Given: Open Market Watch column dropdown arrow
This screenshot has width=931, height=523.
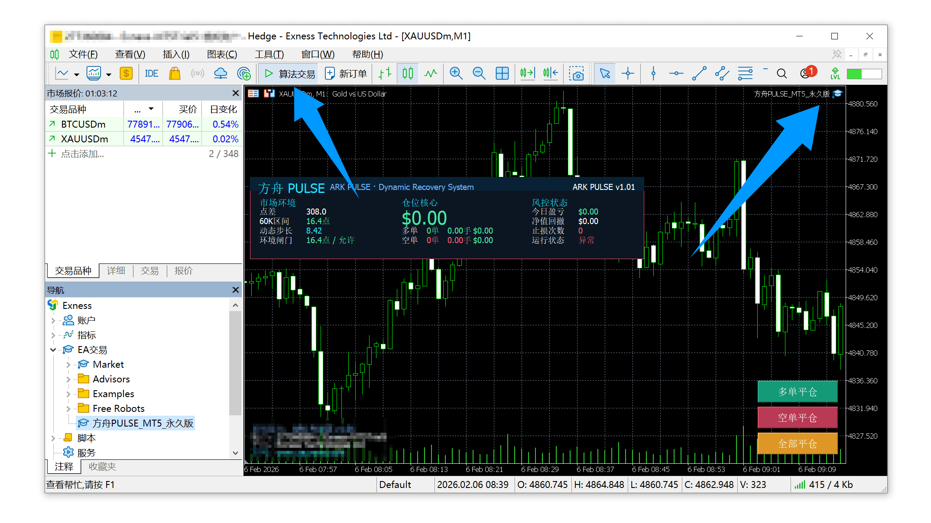Looking at the screenshot, I should [151, 109].
